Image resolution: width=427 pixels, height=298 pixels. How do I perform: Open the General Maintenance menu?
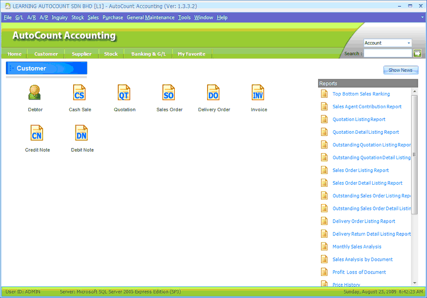coord(151,18)
